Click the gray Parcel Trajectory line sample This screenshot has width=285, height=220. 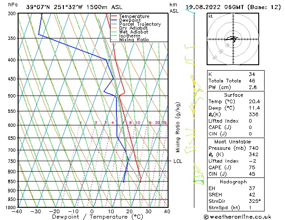114,24
